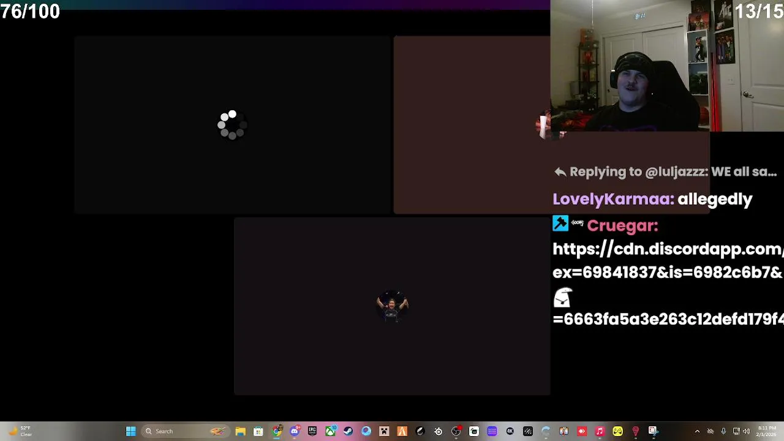
Task: Open Snipping Tool from taskbar
Action: pyautogui.click(x=653, y=431)
